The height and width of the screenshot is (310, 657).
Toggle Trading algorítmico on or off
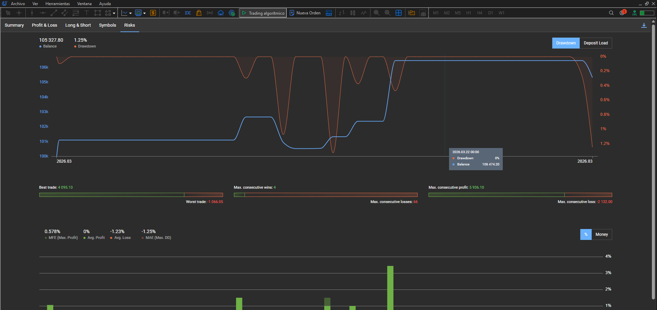(x=263, y=13)
